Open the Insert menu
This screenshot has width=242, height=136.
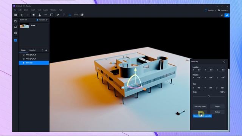pos(33,10)
